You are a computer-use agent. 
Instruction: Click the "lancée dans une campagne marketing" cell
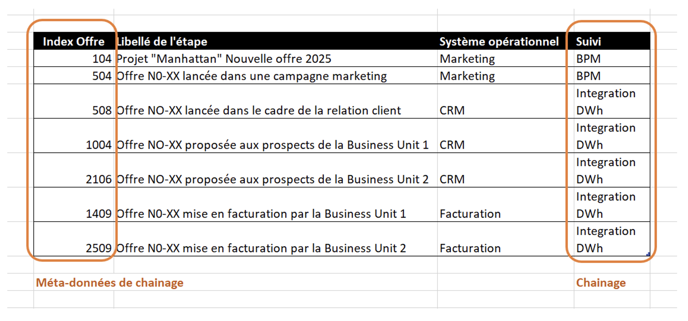click(x=252, y=76)
